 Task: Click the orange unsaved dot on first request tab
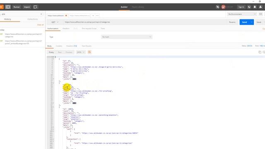[x=66, y=16]
